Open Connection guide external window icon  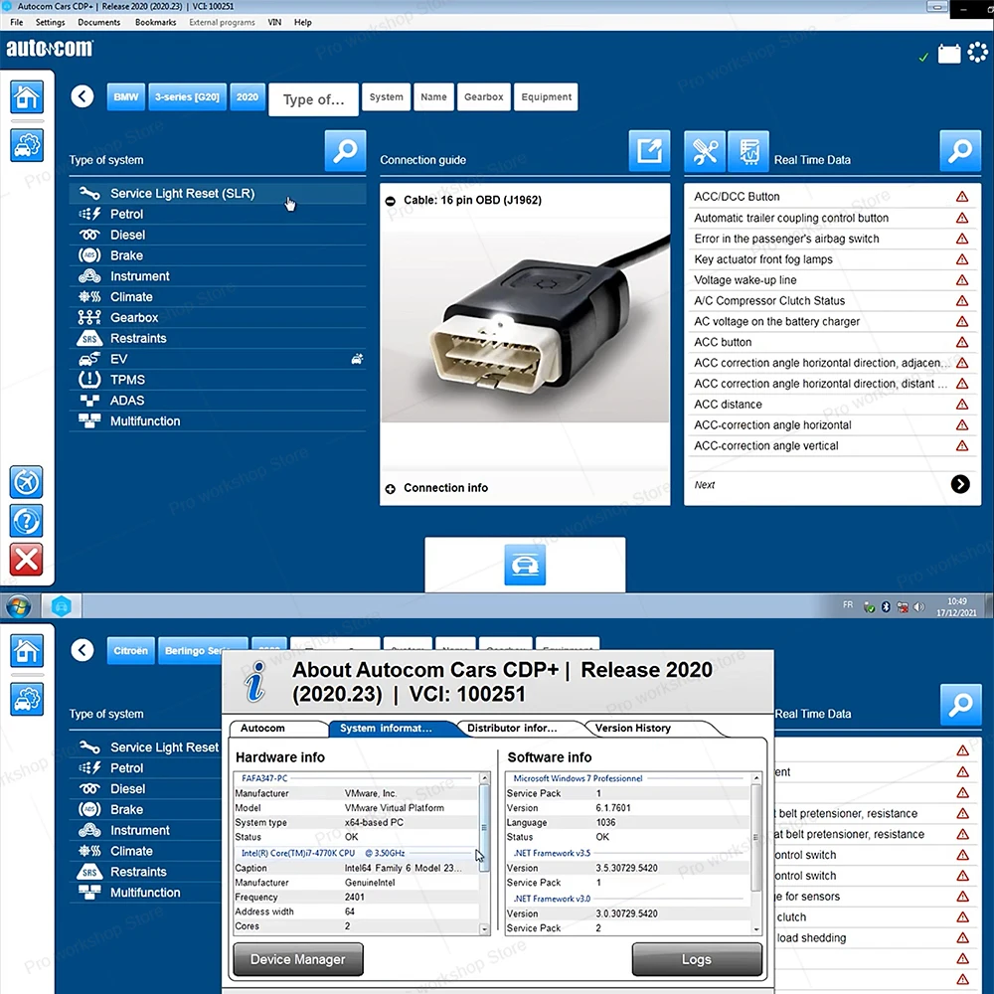pos(649,151)
